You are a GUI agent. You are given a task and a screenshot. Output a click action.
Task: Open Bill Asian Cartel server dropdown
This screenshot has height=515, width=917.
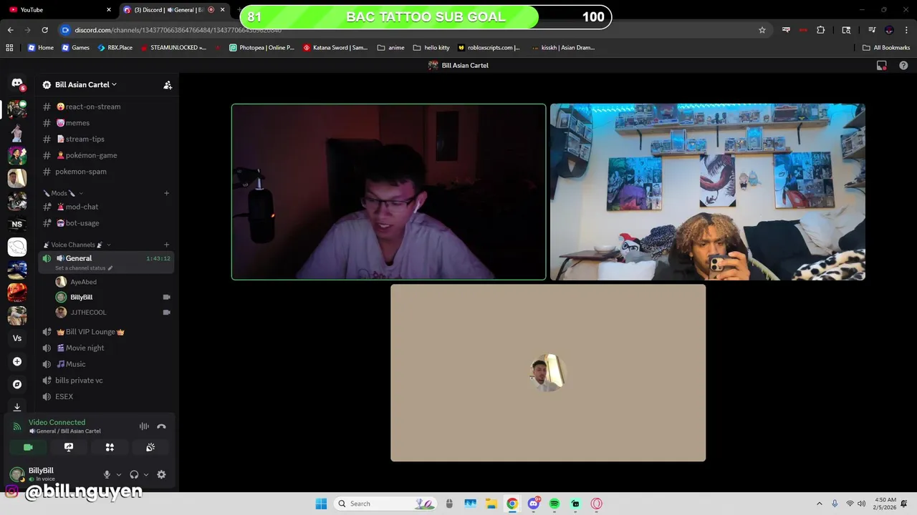point(86,84)
